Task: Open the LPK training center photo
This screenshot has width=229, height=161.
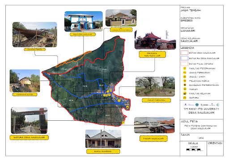Action: [121, 18]
